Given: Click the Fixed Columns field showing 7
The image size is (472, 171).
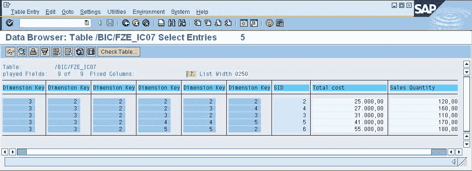Looking at the screenshot, I should [191, 74].
